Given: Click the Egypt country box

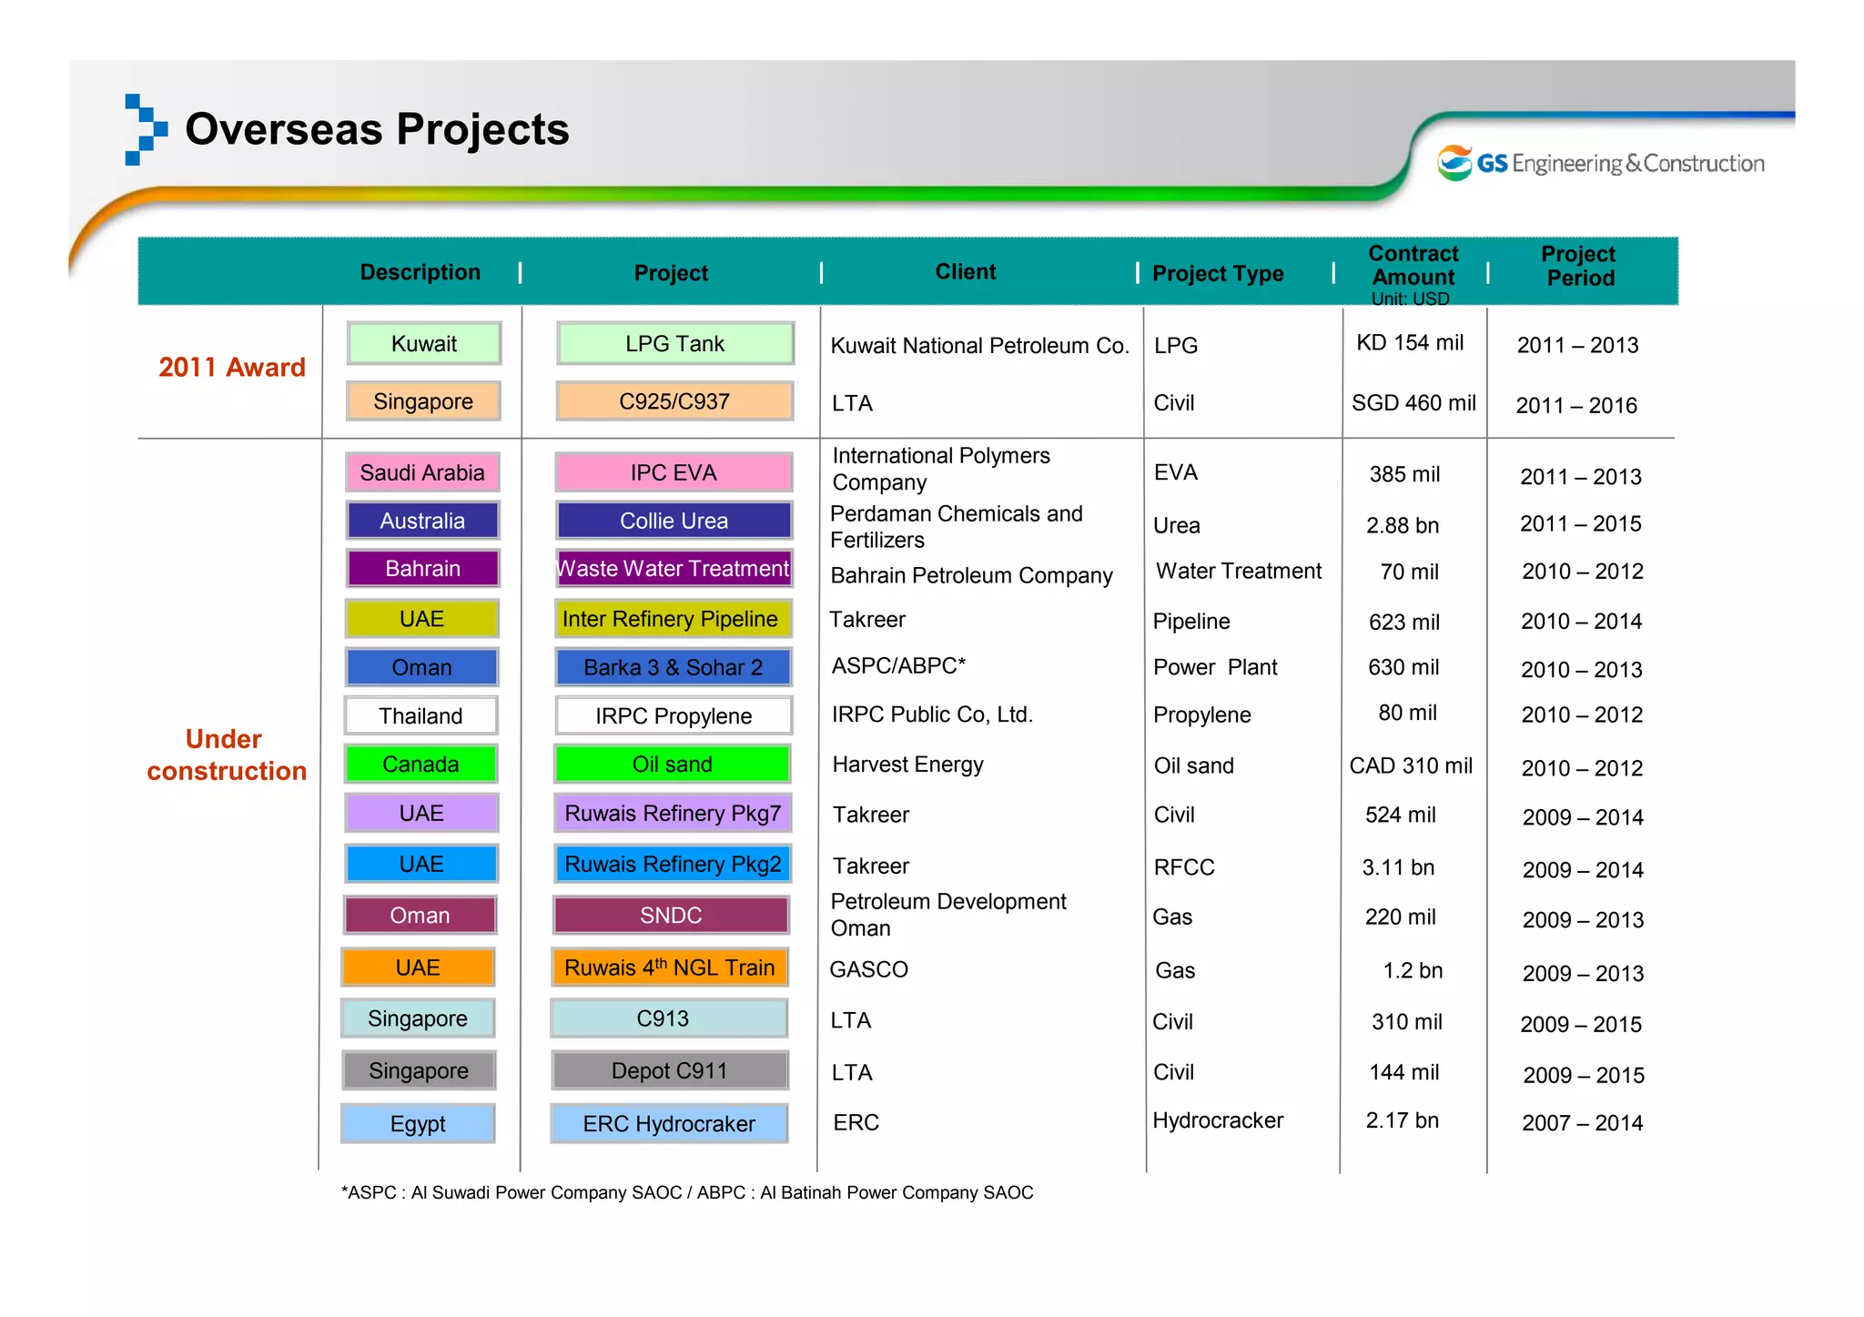Looking at the screenshot, I should click(418, 1123).
